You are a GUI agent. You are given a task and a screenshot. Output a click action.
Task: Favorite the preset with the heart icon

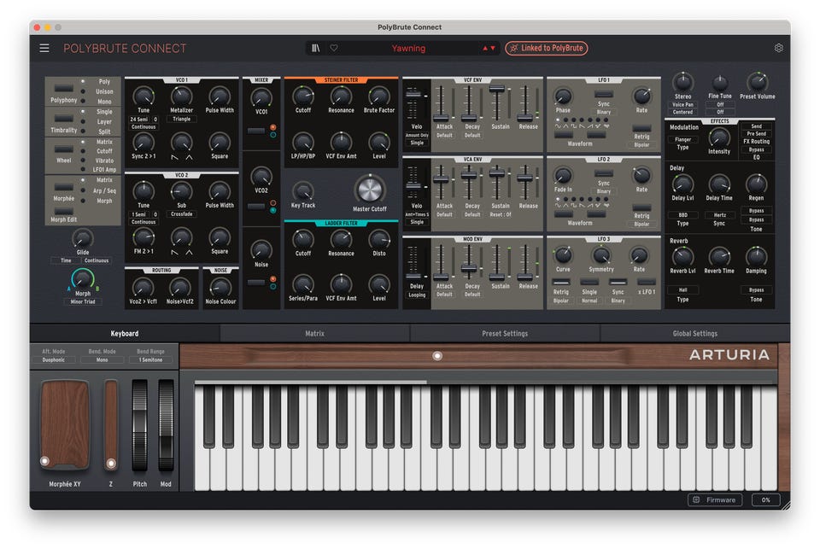(334, 48)
